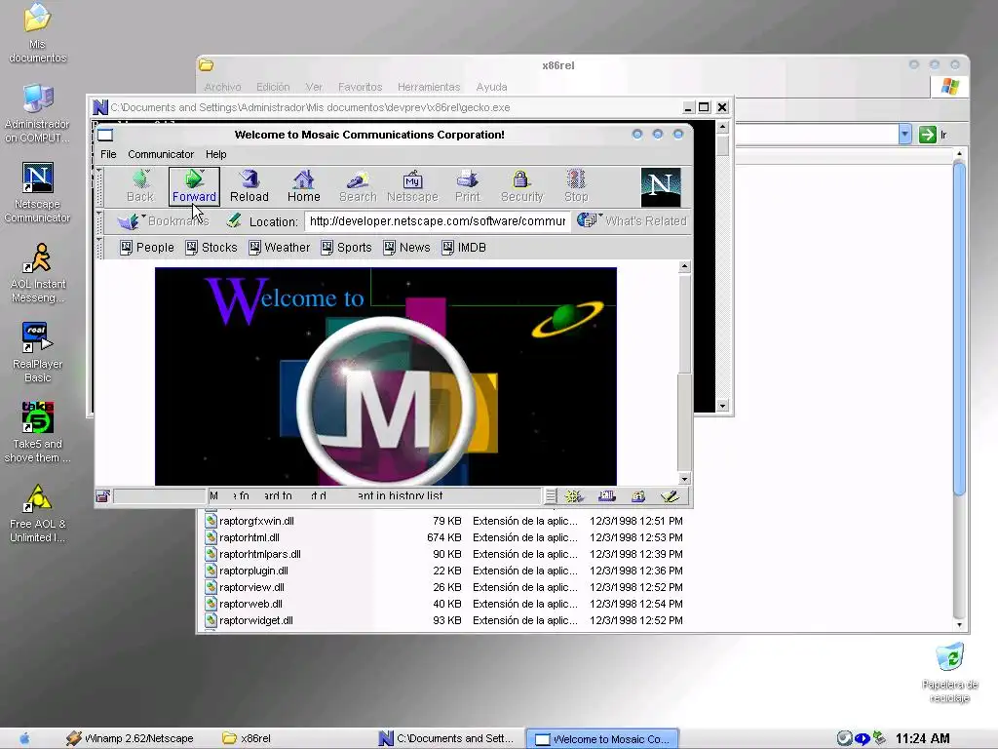This screenshot has height=749, width=998.
Task: Click the Back toolbar icon
Action: point(140,186)
